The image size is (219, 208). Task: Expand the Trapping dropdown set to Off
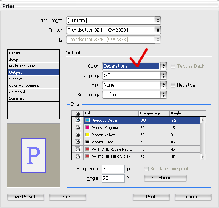(x=134, y=76)
